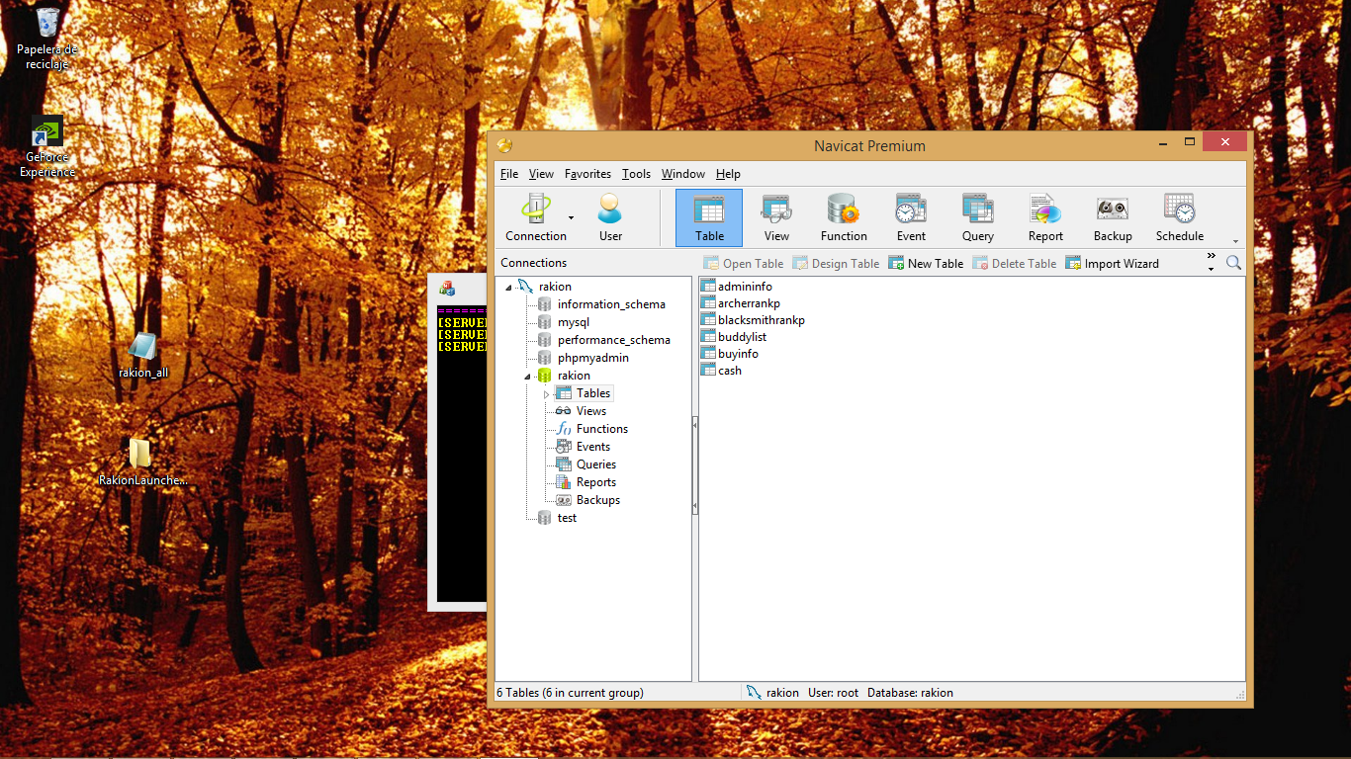Viewport: 1351px width, 759px height.
Task: Expand the object toolbar overflow chevron
Action: point(1212,262)
